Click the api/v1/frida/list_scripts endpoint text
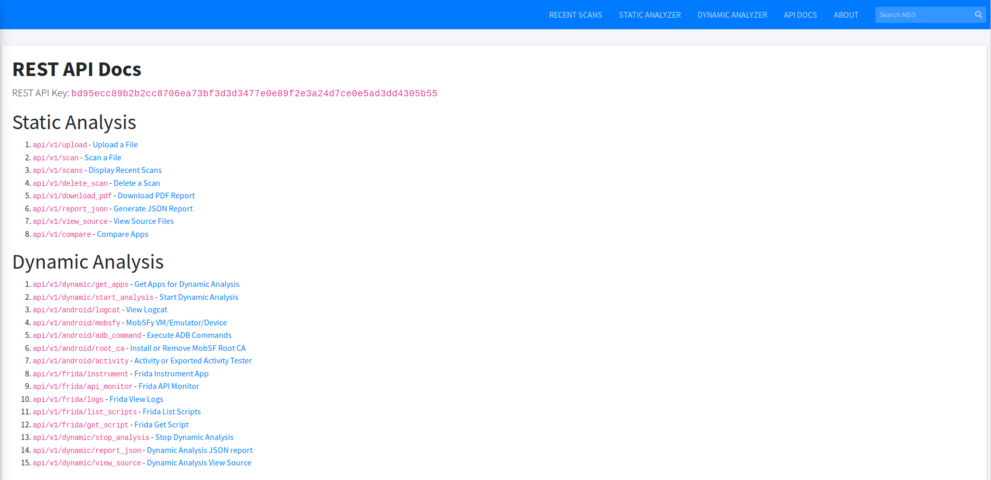Viewport: 991px width, 480px height. coord(85,412)
